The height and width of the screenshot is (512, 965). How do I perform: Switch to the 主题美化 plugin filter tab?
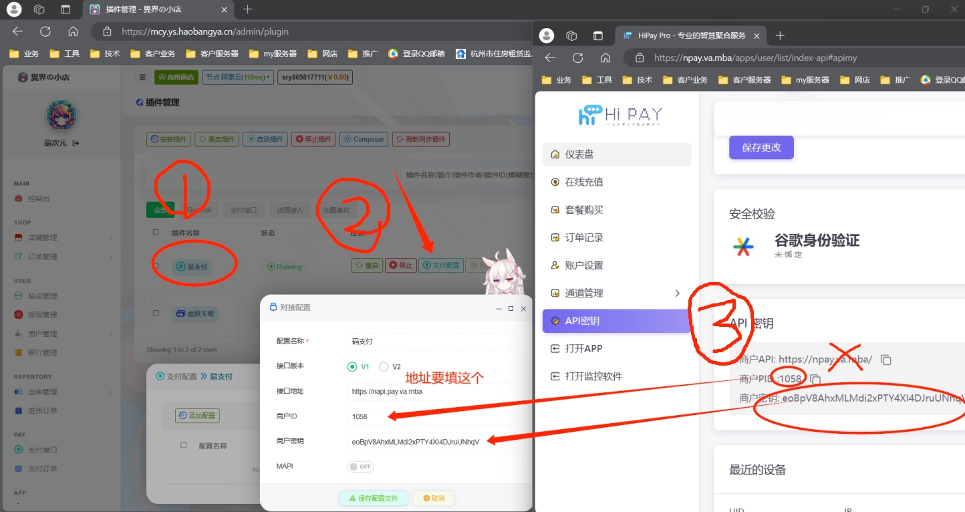click(336, 210)
